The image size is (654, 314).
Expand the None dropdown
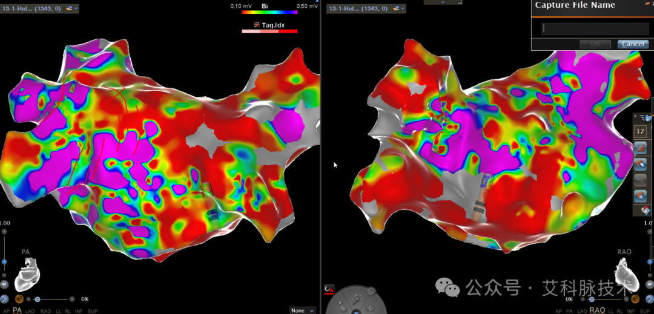303,310
